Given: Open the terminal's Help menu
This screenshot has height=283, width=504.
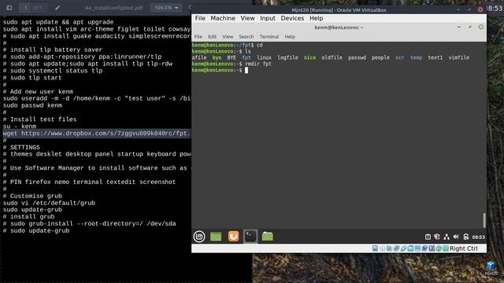Looking at the screenshot, I should click(290, 37).
